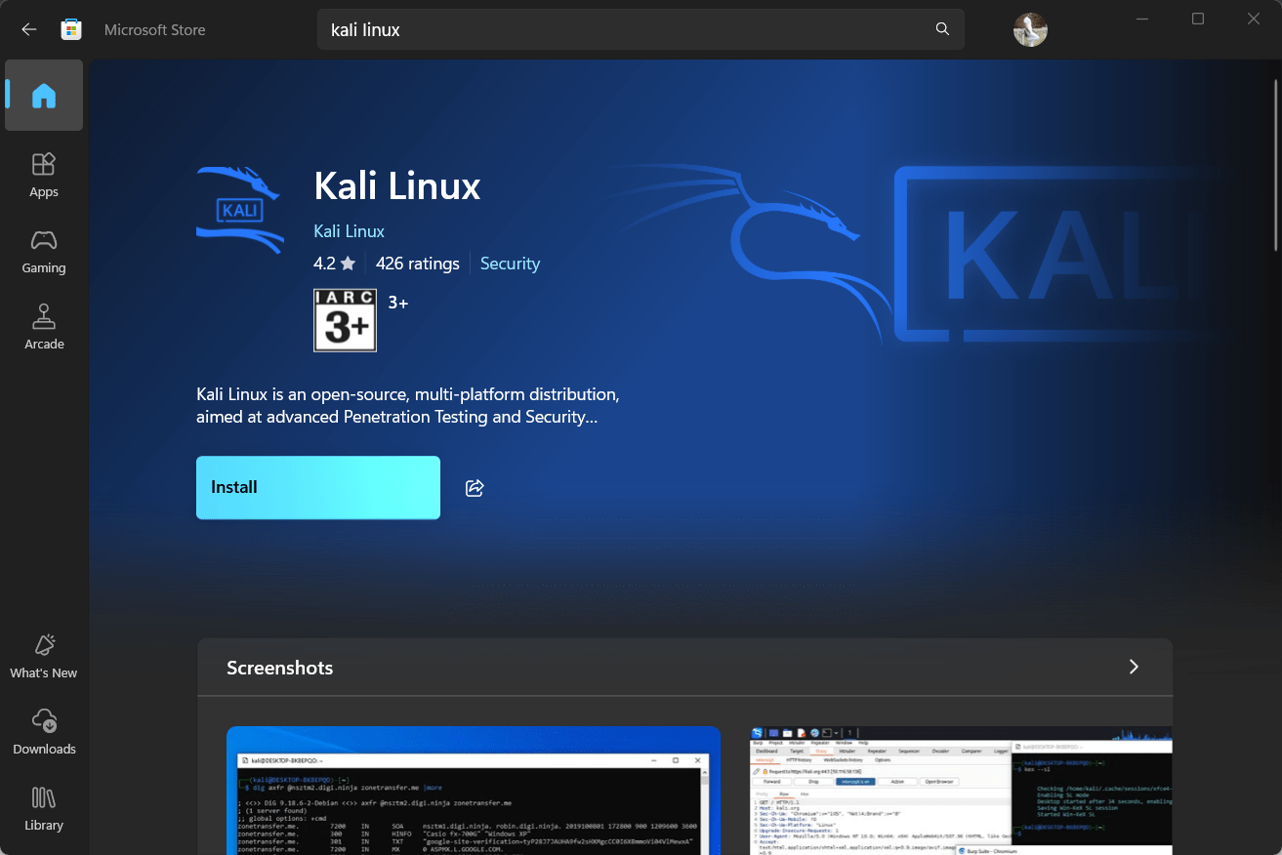1282x855 pixels.
Task: Open your app Library
Action: (x=43, y=808)
